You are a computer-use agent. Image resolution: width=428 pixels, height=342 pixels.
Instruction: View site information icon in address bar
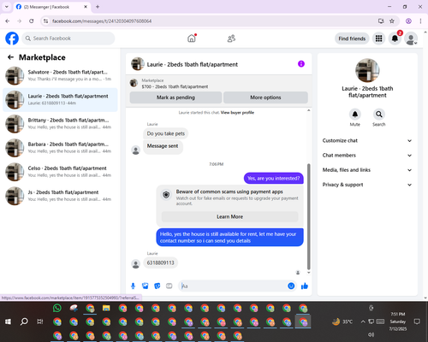[x=45, y=21]
